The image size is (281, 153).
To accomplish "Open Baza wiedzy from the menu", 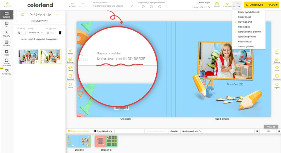I will click(245, 42).
